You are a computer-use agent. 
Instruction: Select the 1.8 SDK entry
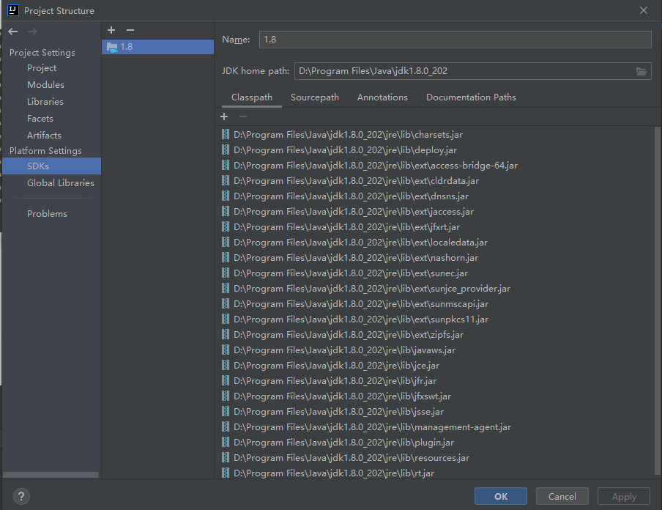(x=157, y=47)
